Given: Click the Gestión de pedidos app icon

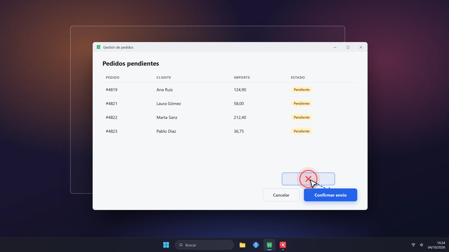Looking at the screenshot, I should (98, 47).
